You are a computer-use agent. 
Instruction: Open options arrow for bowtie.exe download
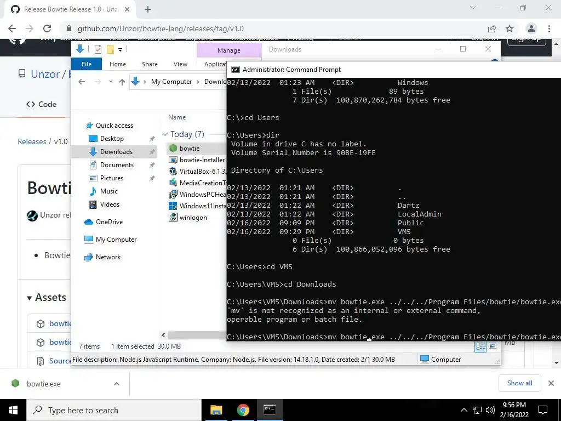[x=117, y=384]
